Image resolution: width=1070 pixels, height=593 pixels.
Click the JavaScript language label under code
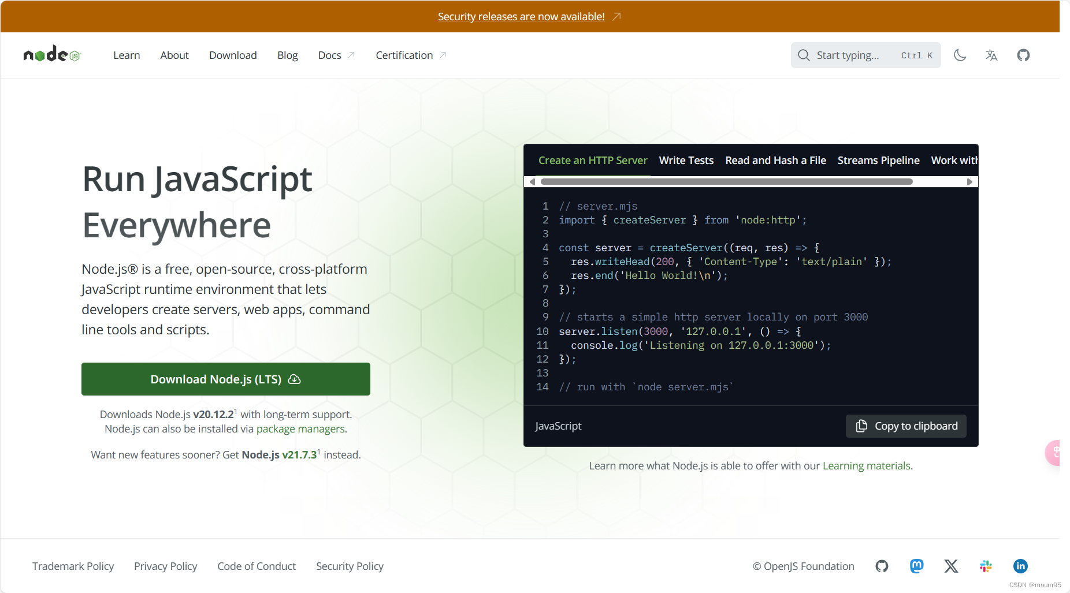(558, 426)
